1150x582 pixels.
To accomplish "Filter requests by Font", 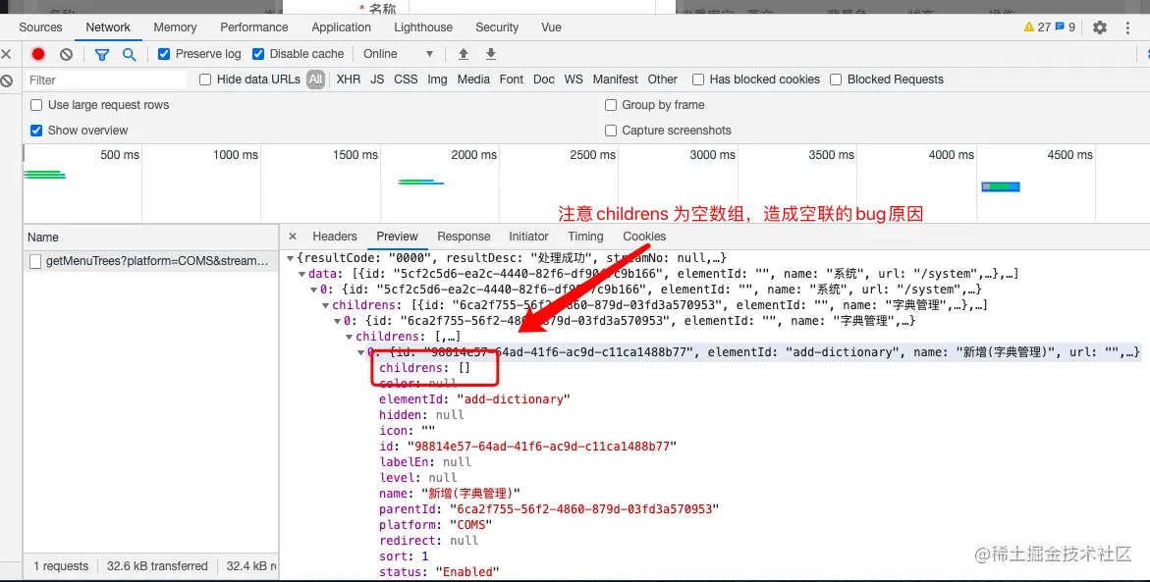I will tap(512, 79).
